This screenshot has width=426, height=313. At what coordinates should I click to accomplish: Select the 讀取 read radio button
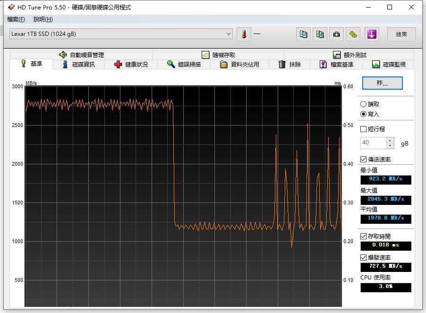(363, 104)
